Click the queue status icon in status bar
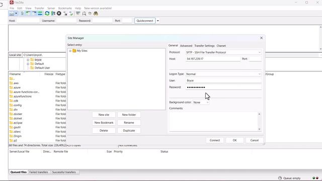The width and height of the screenshot is (322, 181). (280, 178)
